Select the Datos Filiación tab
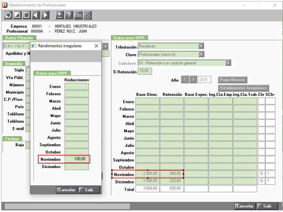The image size is (283, 212). (19, 38)
